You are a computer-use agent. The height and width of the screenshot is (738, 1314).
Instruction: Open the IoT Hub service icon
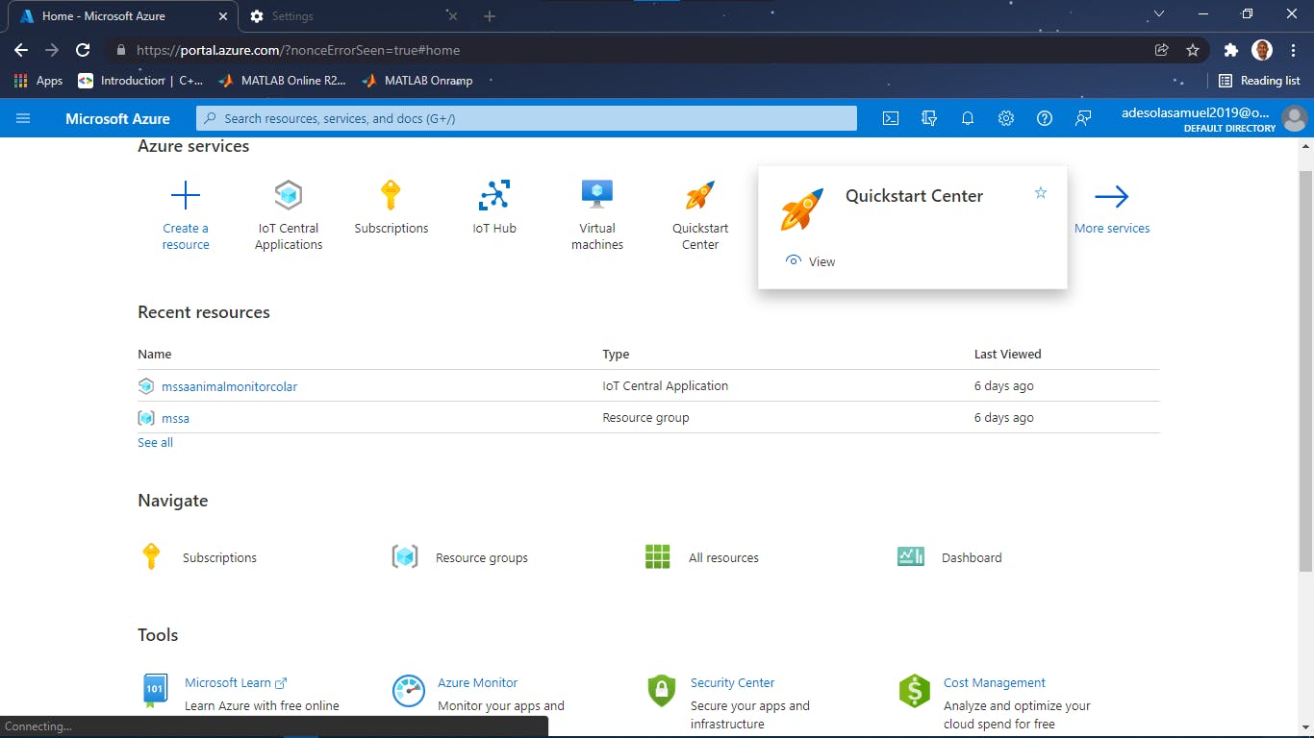pos(494,195)
